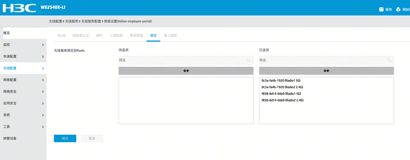The height and width of the screenshot is (160, 410).
Task: Click the 确定 button
Action: click(x=65, y=138)
